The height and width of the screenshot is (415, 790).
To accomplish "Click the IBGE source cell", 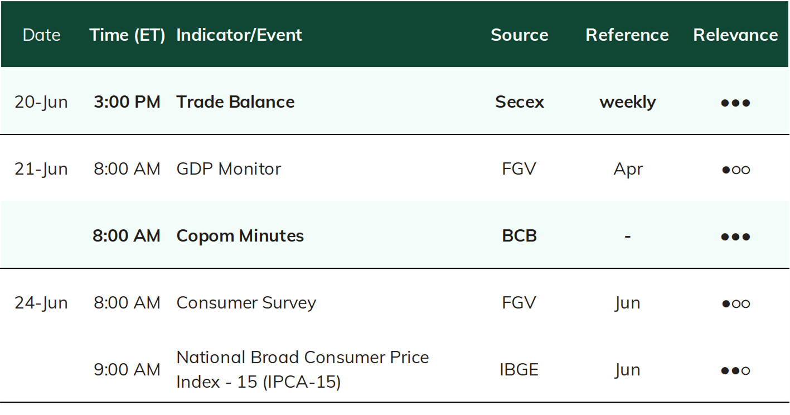I will (519, 369).
